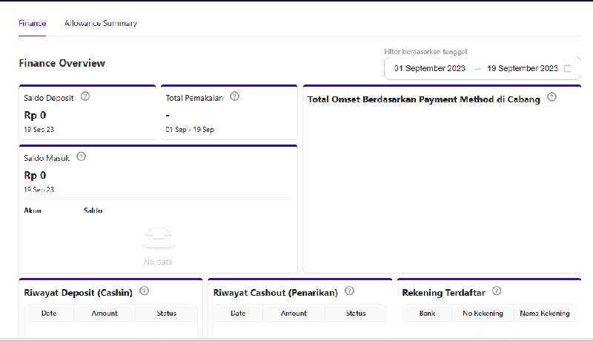
Task: Click the Date column header in Riwayat Deposit
Action: click(x=50, y=314)
